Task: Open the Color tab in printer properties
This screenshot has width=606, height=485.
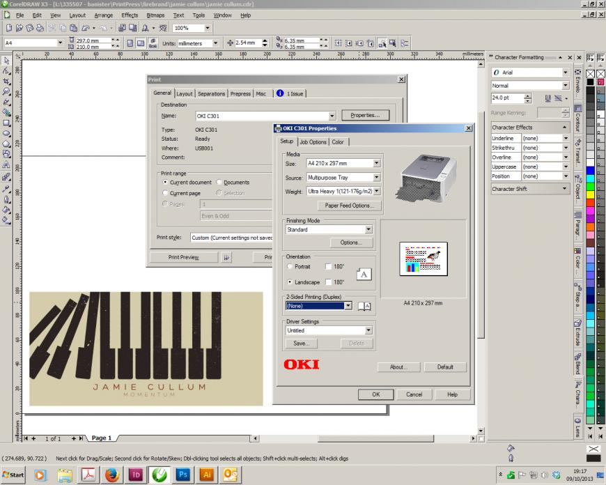Action: [x=338, y=142]
